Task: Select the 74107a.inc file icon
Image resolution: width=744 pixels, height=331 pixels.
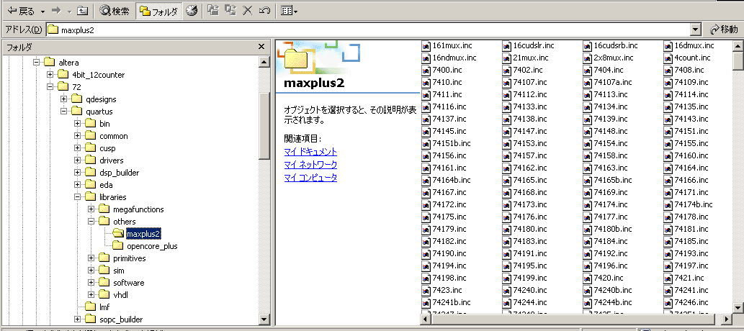Action: [x=588, y=83]
